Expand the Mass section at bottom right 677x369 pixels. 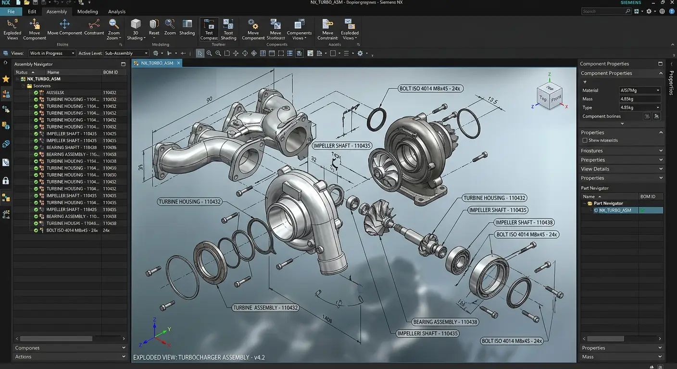tap(622, 357)
